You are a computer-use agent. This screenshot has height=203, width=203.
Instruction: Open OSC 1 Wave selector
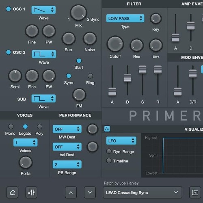[43, 10]
